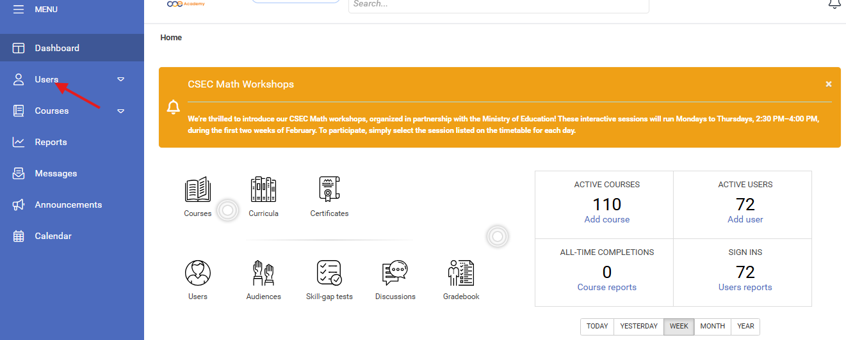
Task: Open Reports in the sidebar menu
Action: [51, 142]
